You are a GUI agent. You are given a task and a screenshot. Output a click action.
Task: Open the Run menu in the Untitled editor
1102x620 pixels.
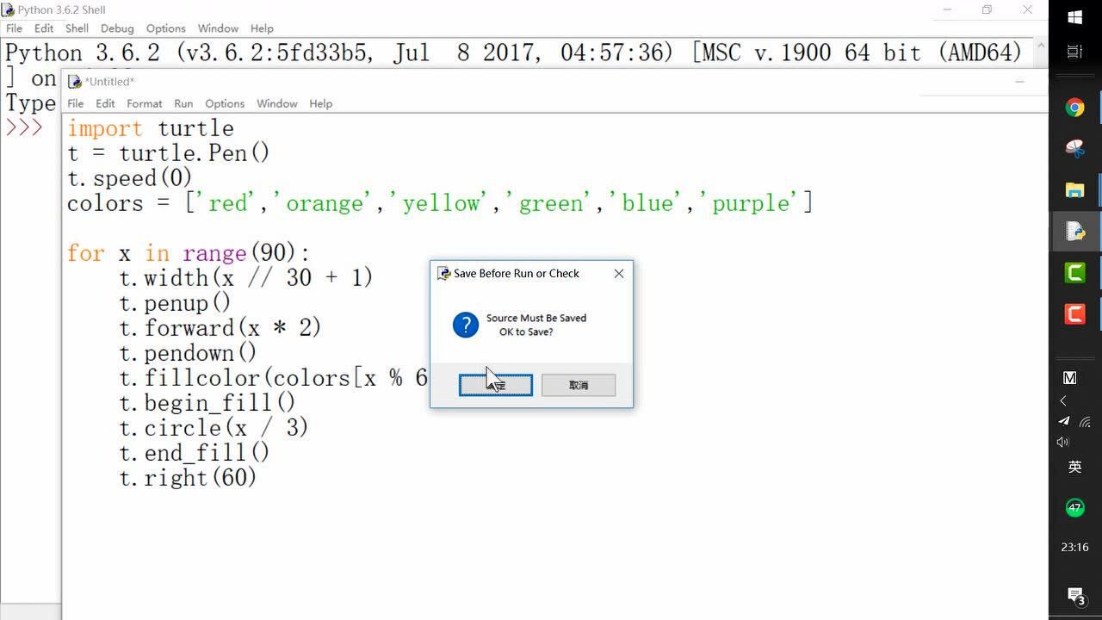[183, 103]
